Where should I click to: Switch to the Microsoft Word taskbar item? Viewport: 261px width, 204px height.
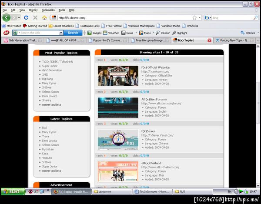click(x=152, y=192)
